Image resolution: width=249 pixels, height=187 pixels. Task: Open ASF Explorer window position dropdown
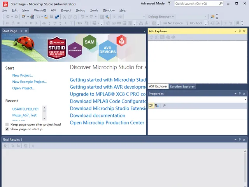pos(235,31)
